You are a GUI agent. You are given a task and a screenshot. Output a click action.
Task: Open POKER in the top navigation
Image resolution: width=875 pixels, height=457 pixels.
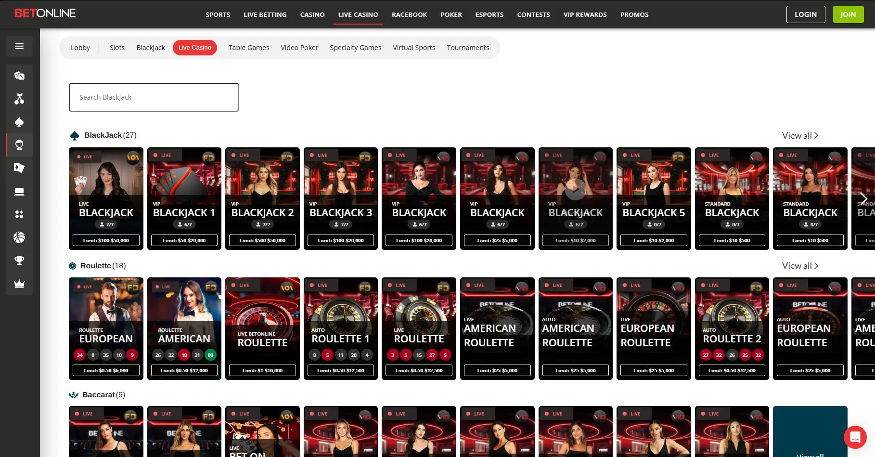(451, 14)
